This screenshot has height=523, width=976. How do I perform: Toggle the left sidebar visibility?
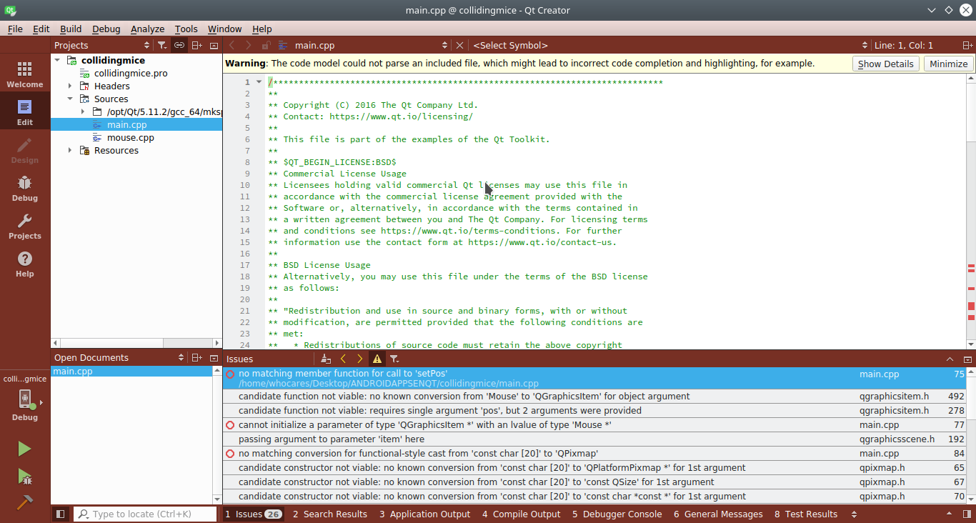click(x=61, y=514)
